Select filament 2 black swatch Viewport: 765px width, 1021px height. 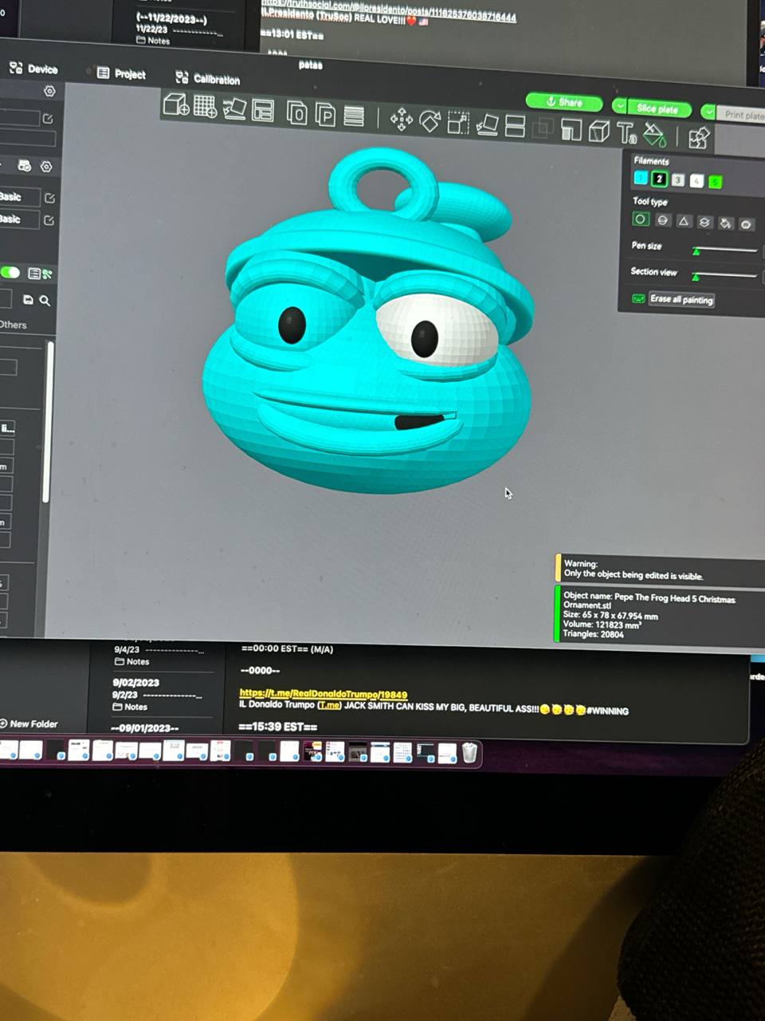click(x=659, y=179)
